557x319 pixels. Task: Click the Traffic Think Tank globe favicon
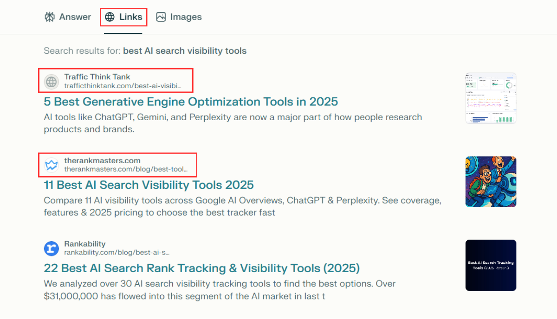52,82
